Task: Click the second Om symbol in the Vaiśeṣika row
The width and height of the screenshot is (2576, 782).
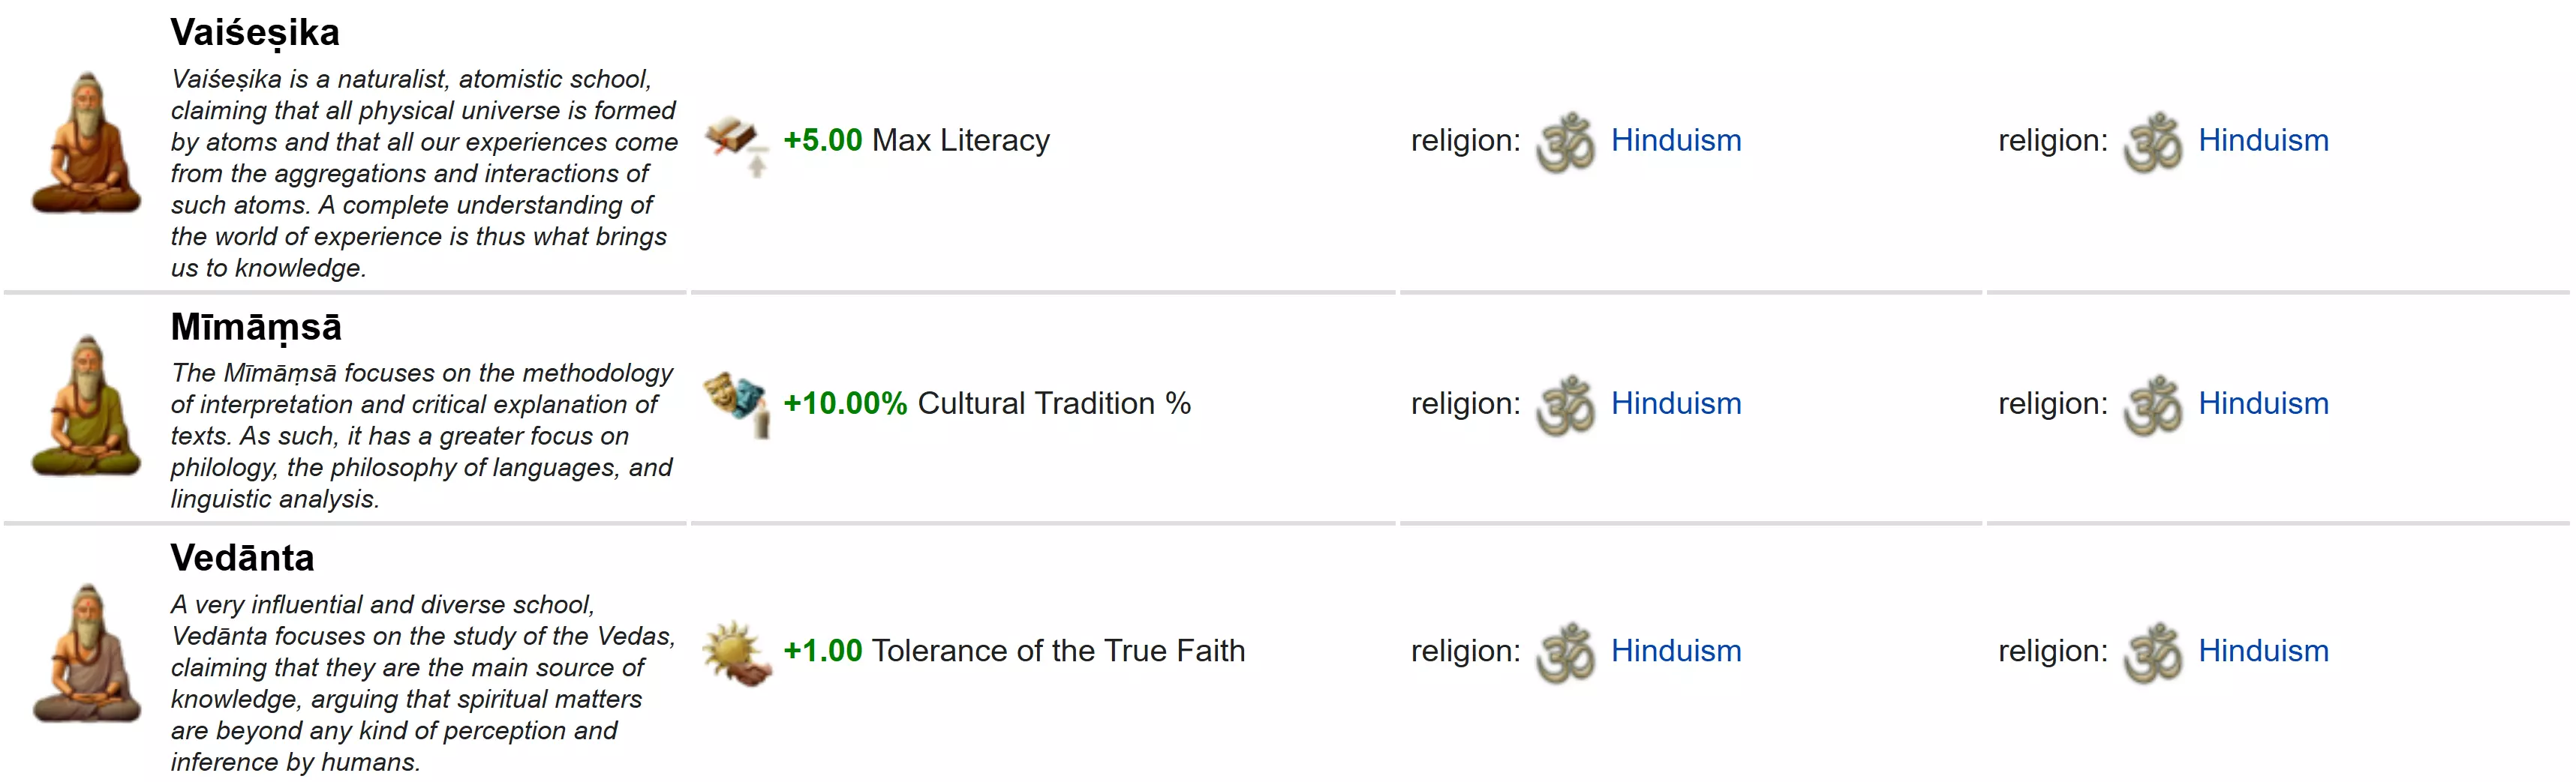Action: (2152, 142)
